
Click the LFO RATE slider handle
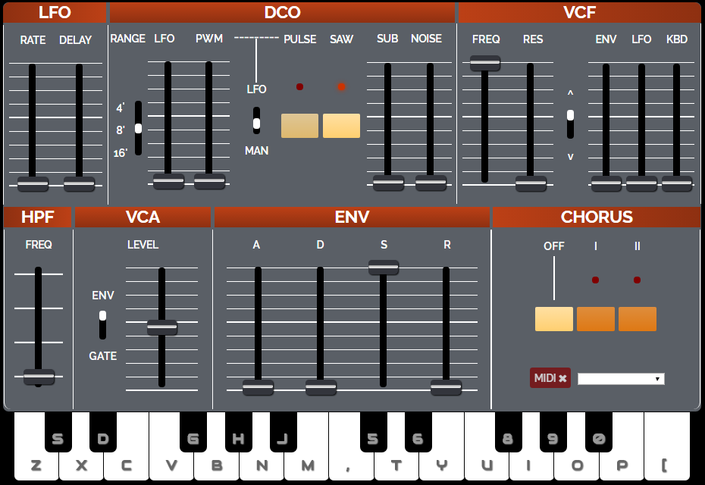tap(33, 184)
